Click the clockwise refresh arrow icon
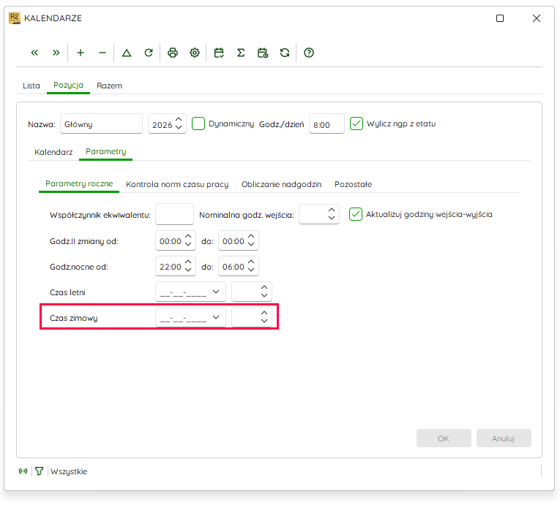The image size is (560, 513). tap(149, 53)
